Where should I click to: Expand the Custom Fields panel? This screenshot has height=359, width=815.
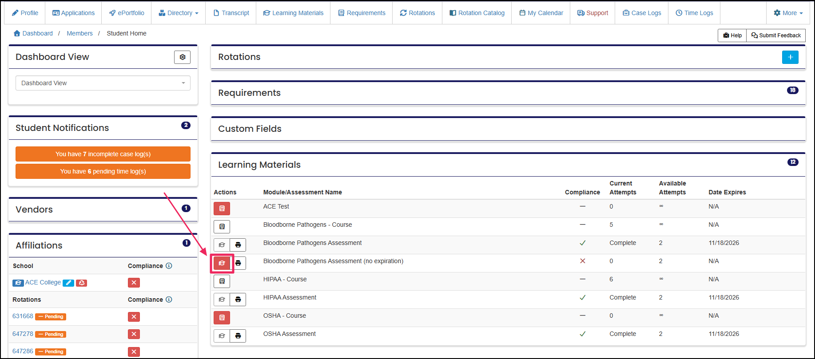point(508,129)
